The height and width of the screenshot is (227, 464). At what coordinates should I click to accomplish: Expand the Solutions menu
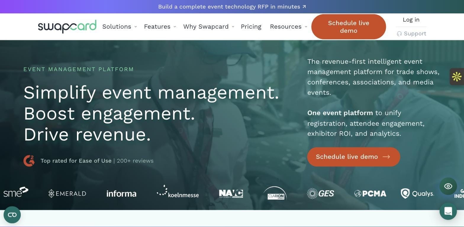point(119,27)
